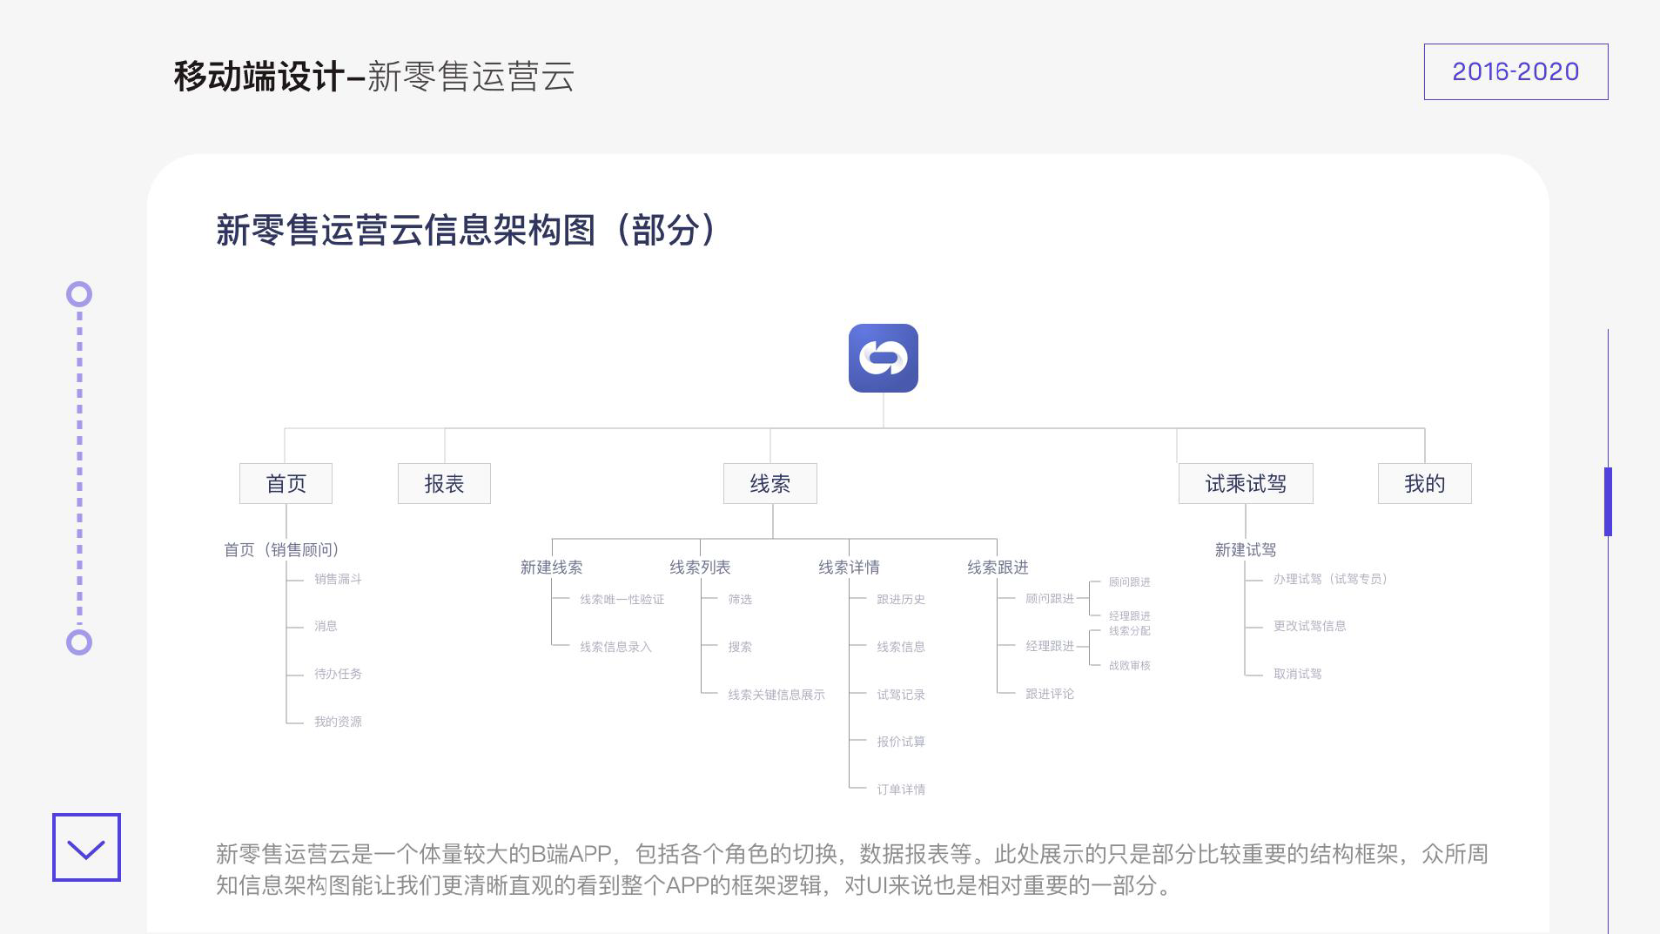This screenshot has width=1660, height=934.
Task: Select the 试乘试驾 node box
Action: (1246, 483)
